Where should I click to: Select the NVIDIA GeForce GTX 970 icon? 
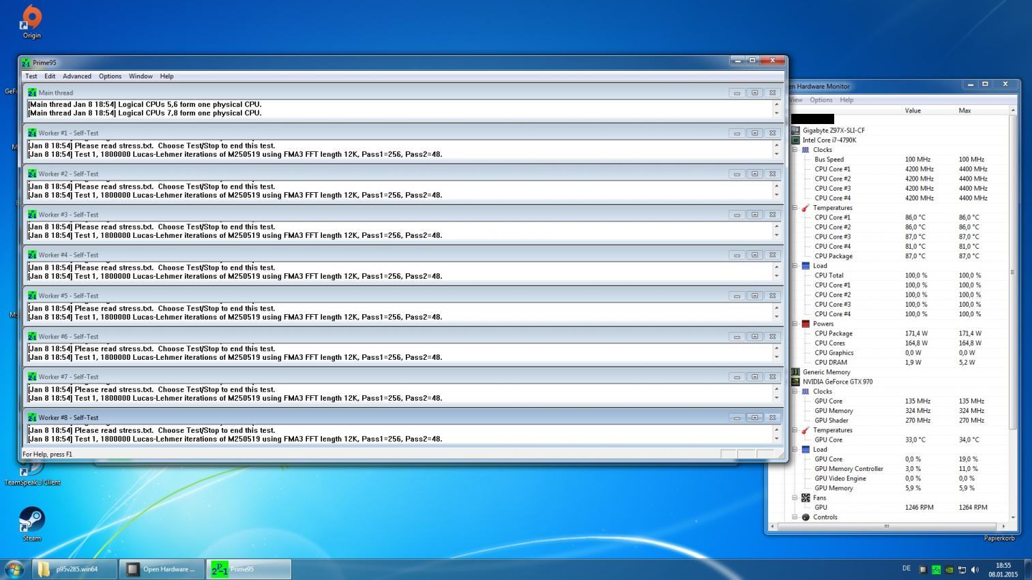click(795, 382)
